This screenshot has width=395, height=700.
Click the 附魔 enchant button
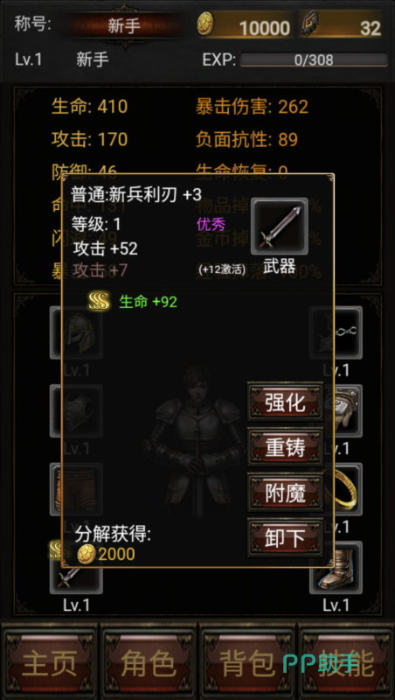tap(286, 493)
